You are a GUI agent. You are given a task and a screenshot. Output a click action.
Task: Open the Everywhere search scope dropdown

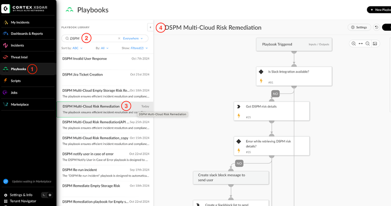(x=133, y=39)
